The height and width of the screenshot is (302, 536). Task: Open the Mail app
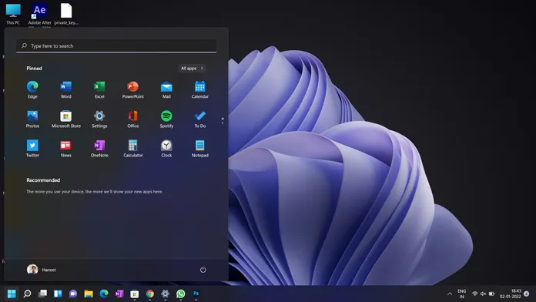(x=166, y=89)
